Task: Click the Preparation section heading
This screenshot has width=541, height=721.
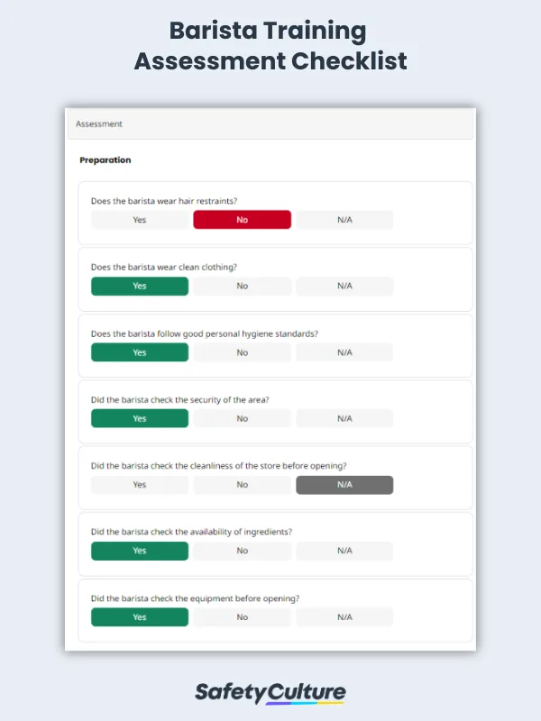Action: click(x=105, y=160)
